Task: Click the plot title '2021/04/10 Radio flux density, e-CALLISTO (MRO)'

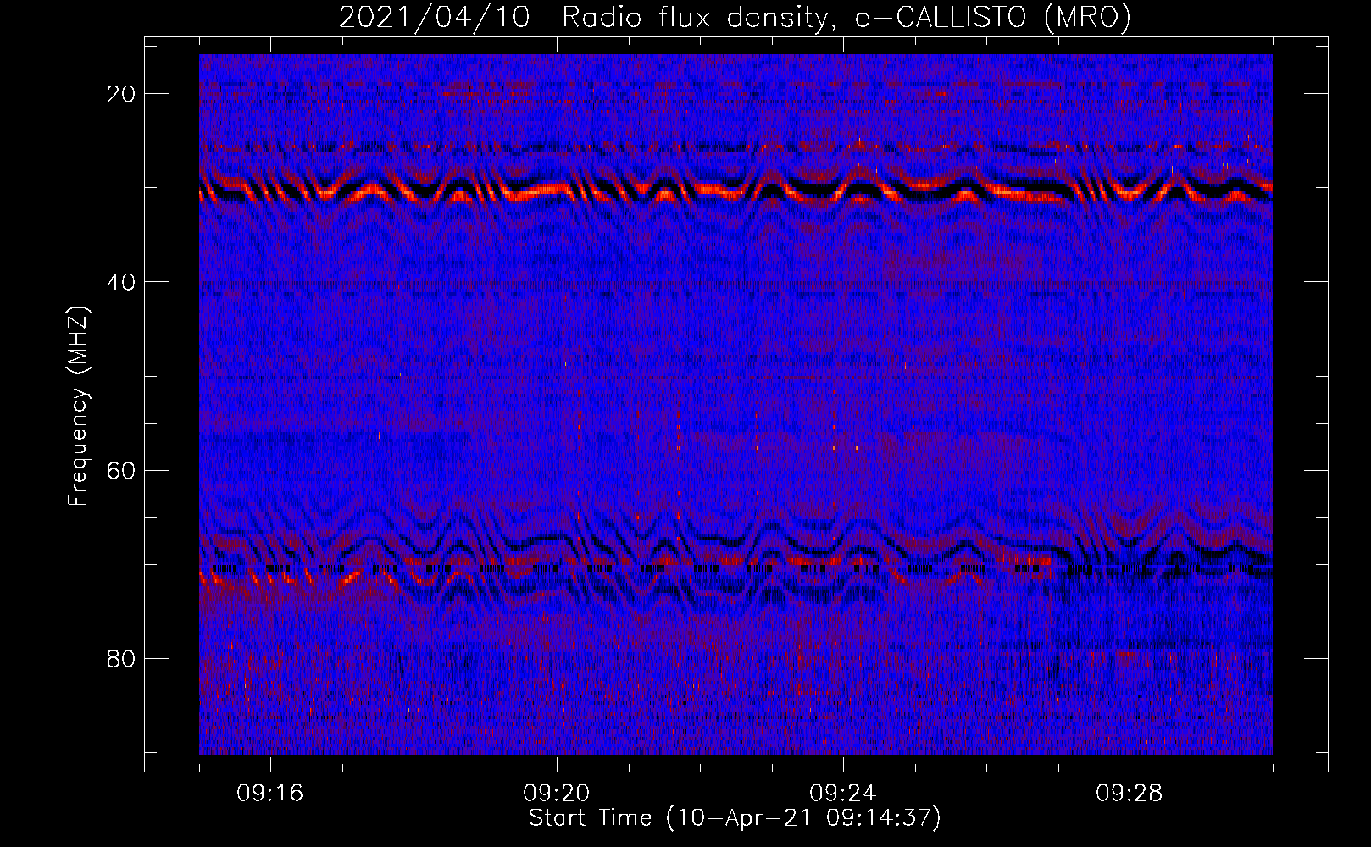Action: pyautogui.click(x=735, y=18)
